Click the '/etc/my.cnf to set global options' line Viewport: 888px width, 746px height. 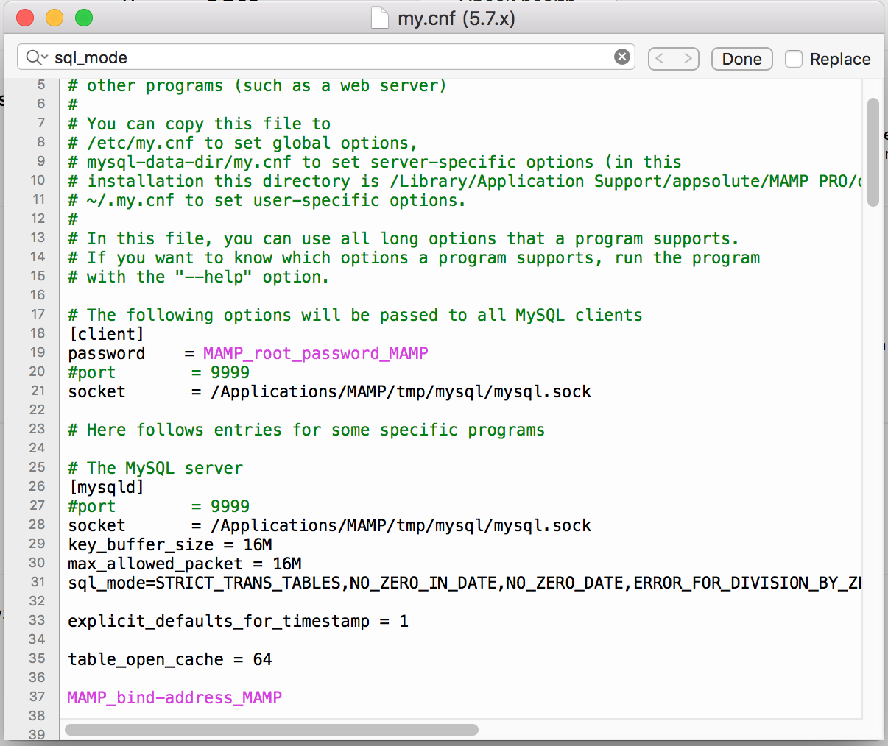click(243, 143)
